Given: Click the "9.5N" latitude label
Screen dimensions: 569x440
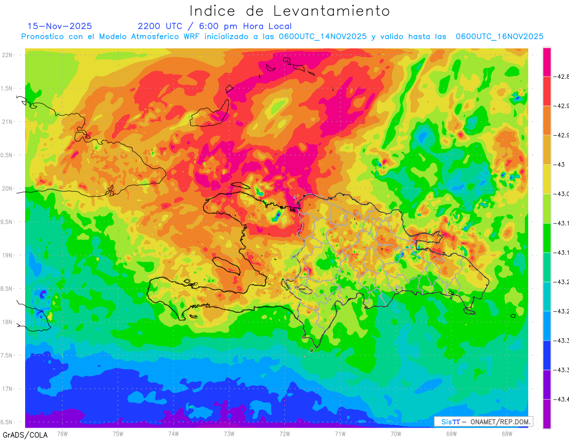Looking at the screenshot, I should point(7,222).
